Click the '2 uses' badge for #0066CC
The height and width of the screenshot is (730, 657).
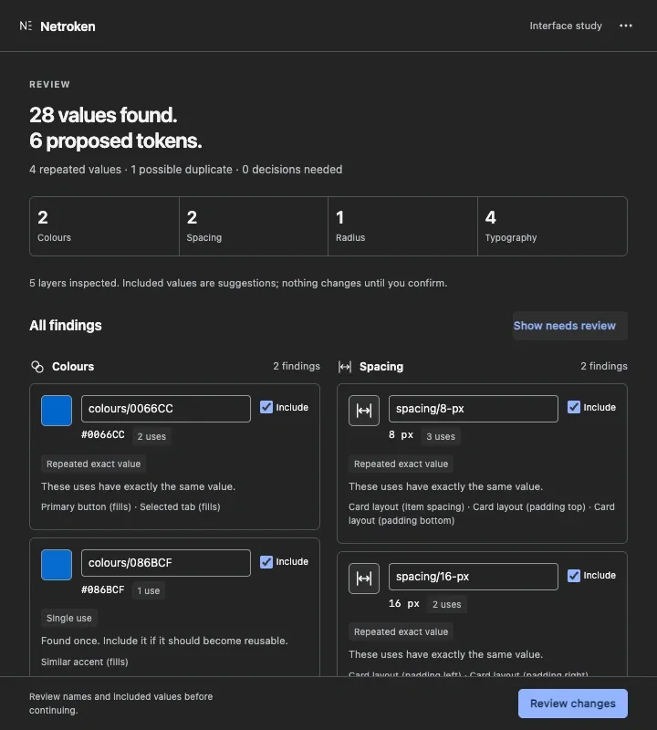(151, 437)
